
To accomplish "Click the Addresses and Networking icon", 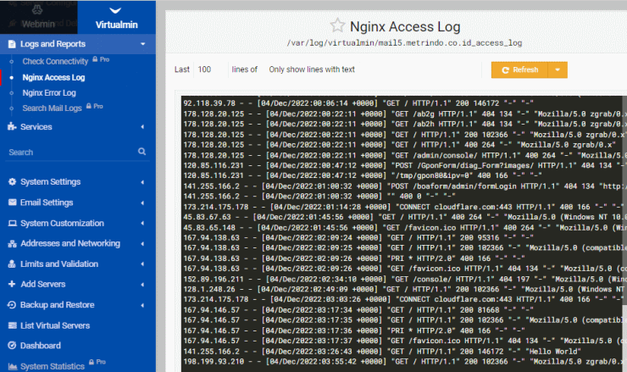I will point(13,243).
